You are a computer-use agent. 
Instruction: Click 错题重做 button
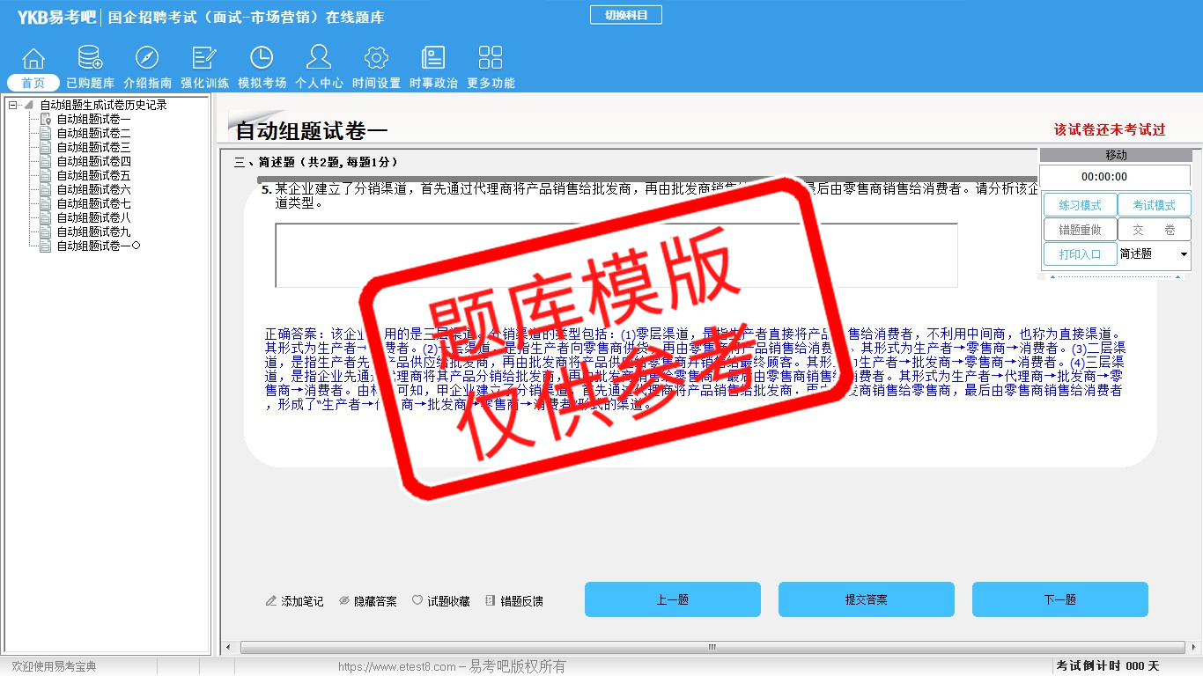[1080, 230]
